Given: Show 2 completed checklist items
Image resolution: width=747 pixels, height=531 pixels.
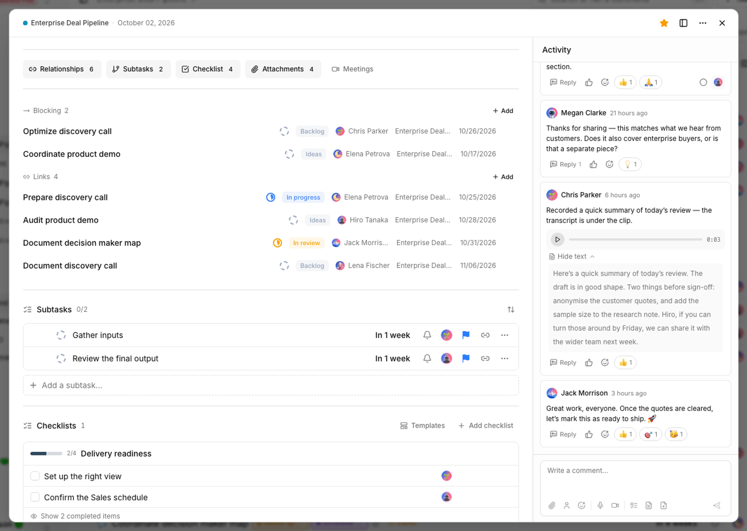Looking at the screenshot, I should pos(75,516).
